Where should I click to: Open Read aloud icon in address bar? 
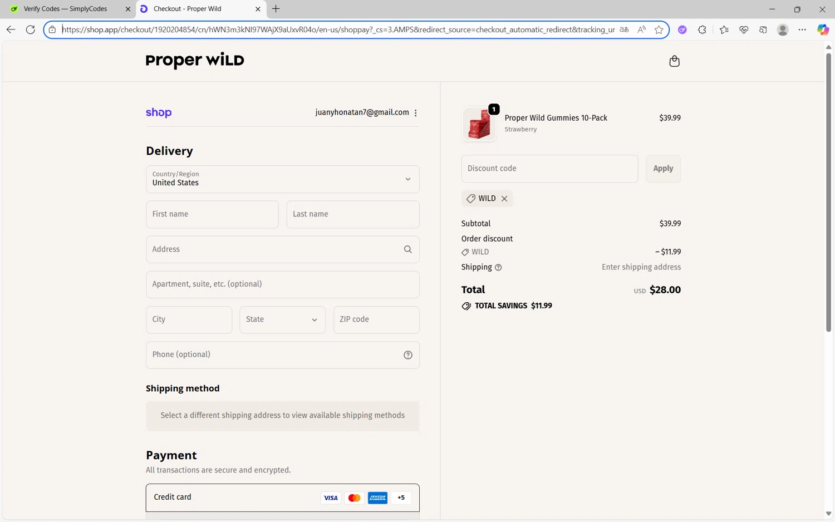click(x=642, y=29)
